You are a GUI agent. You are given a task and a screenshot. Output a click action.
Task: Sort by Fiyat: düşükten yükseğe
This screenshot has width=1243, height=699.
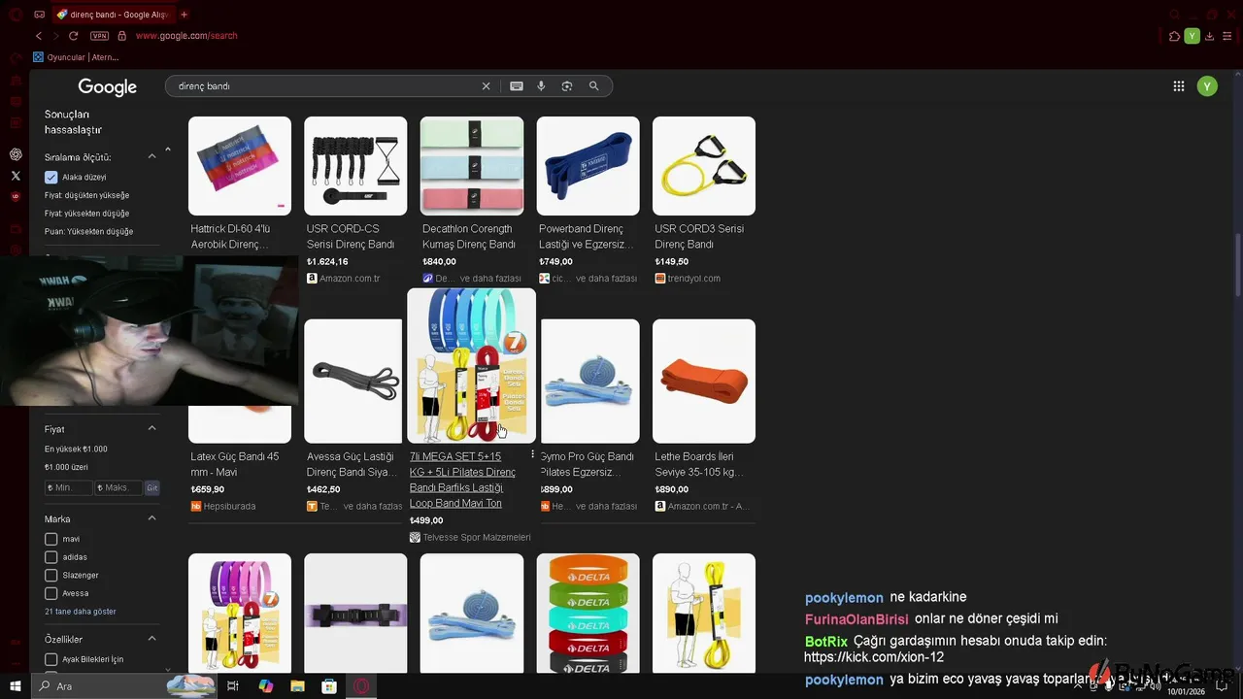[86, 195]
